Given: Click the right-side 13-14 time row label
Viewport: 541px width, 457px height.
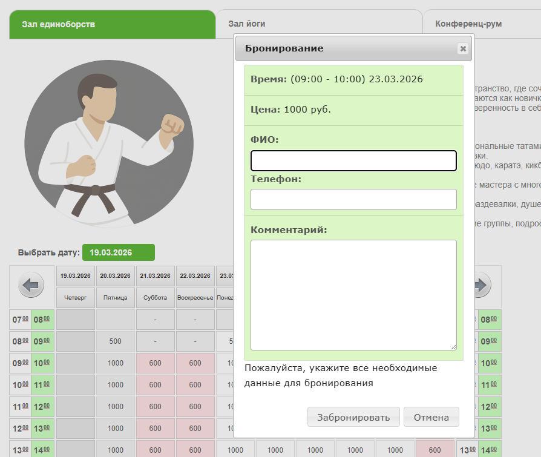Looking at the screenshot, I should click(x=479, y=449).
